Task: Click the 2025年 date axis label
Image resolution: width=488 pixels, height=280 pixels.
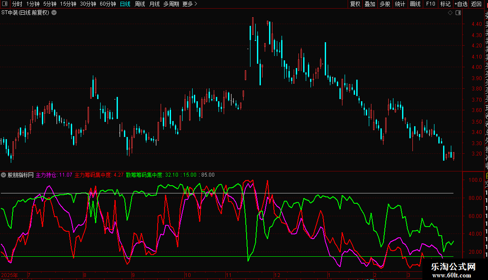Action: [10, 275]
